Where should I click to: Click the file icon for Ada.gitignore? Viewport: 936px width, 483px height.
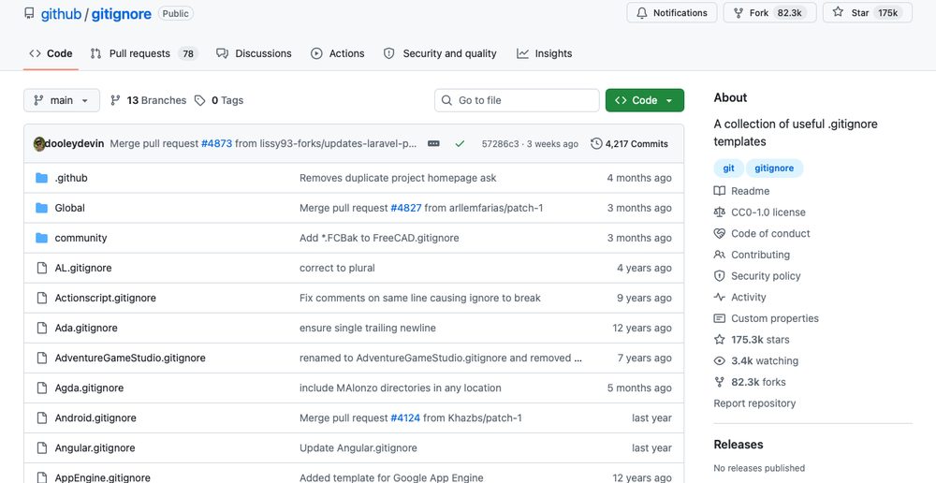pyautogui.click(x=42, y=328)
